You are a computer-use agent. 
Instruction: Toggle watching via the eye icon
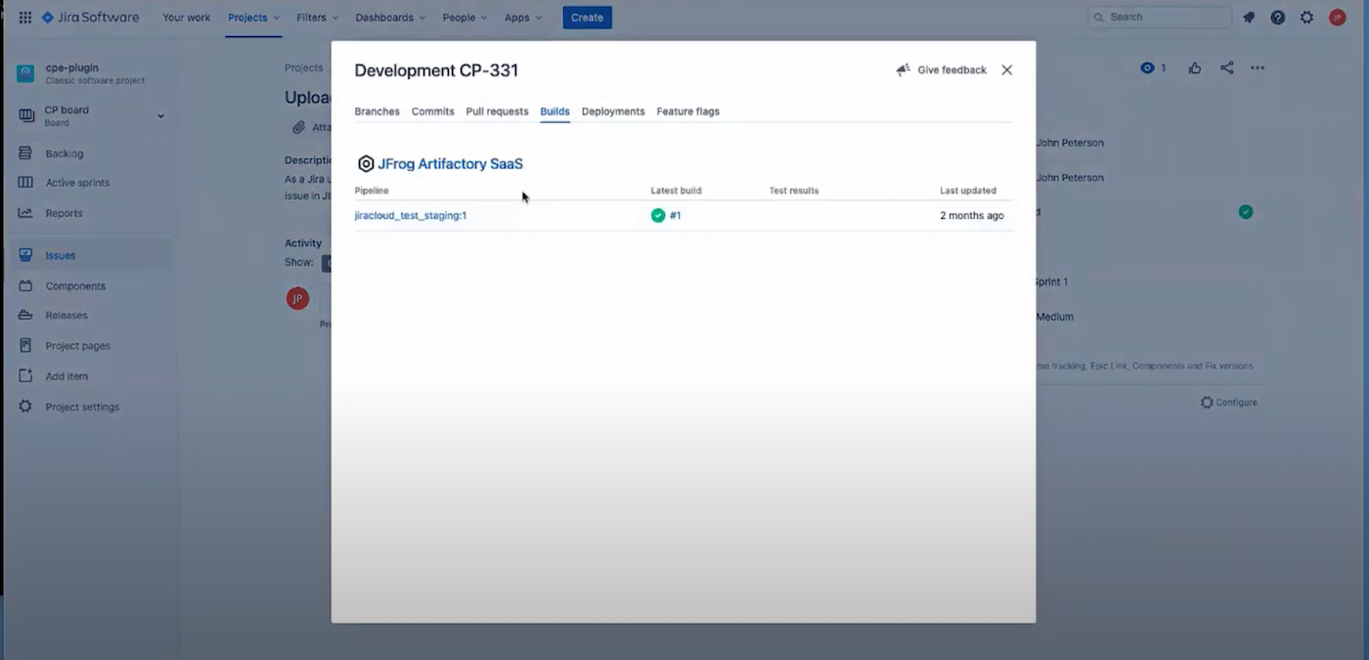(x=1147, y=67)
